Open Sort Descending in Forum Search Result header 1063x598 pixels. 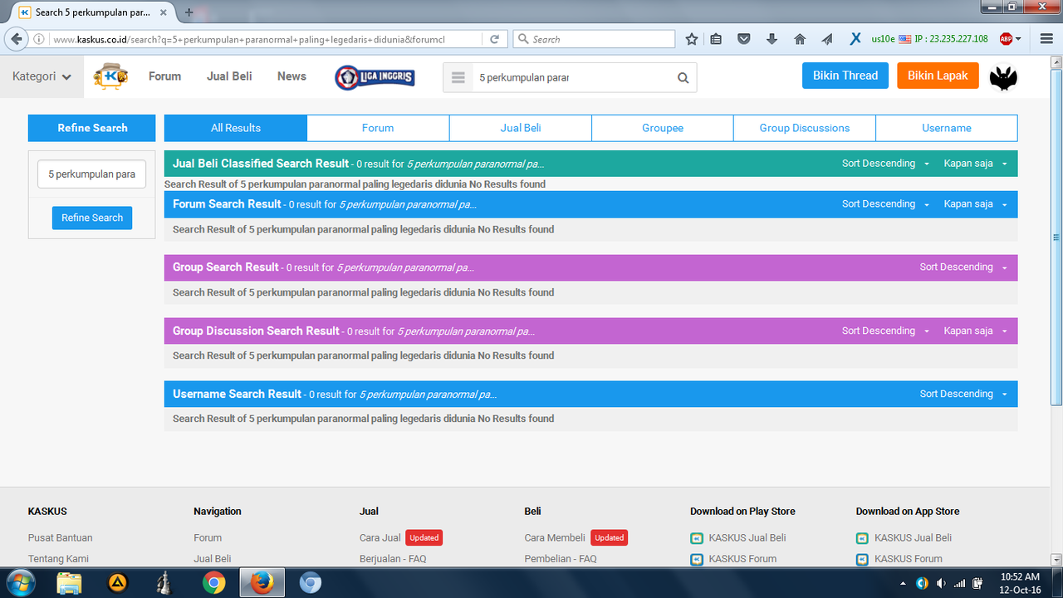click(x=885, y=204)
